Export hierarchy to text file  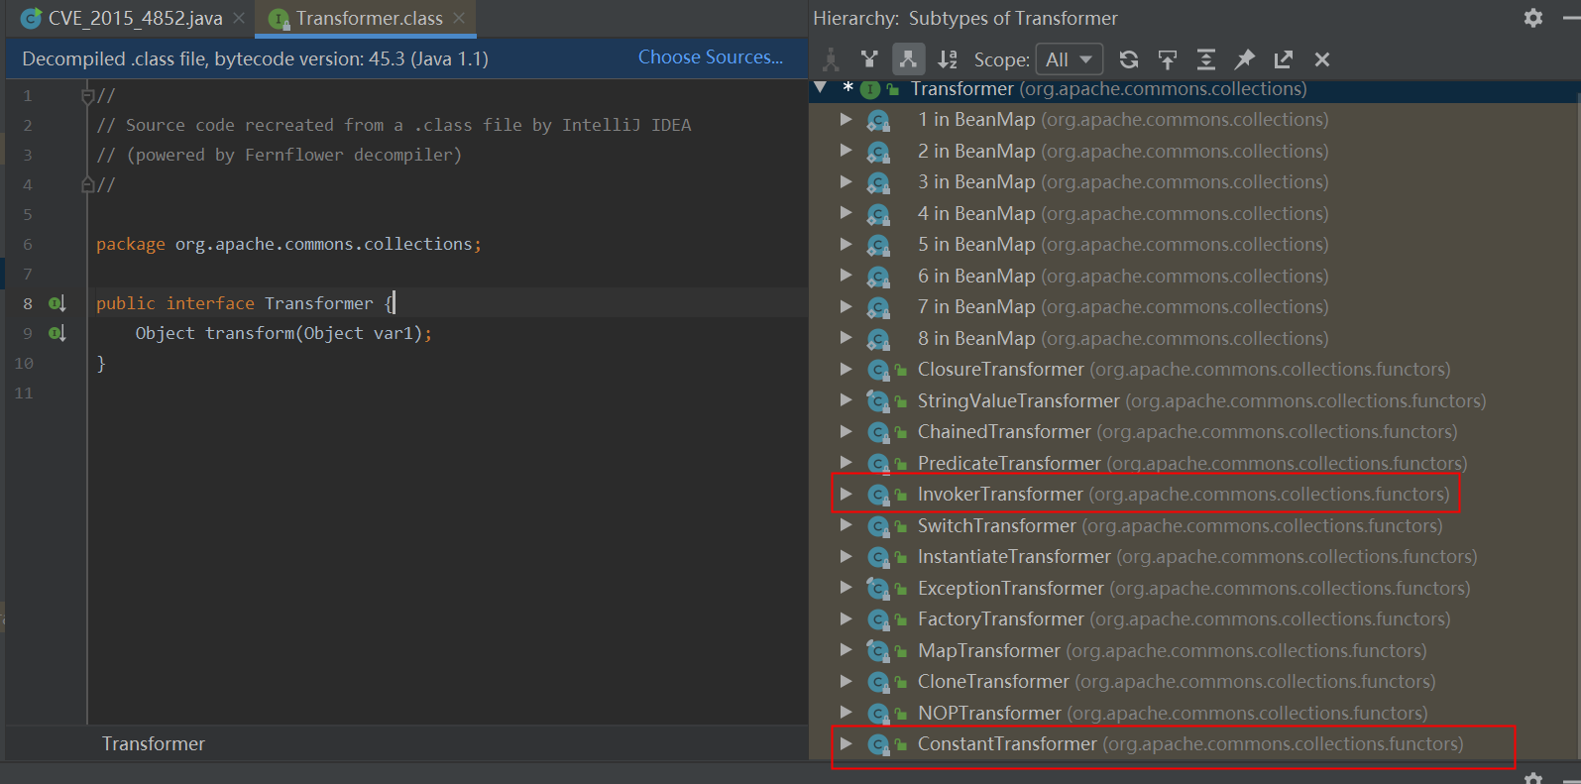coord(1284,59)
